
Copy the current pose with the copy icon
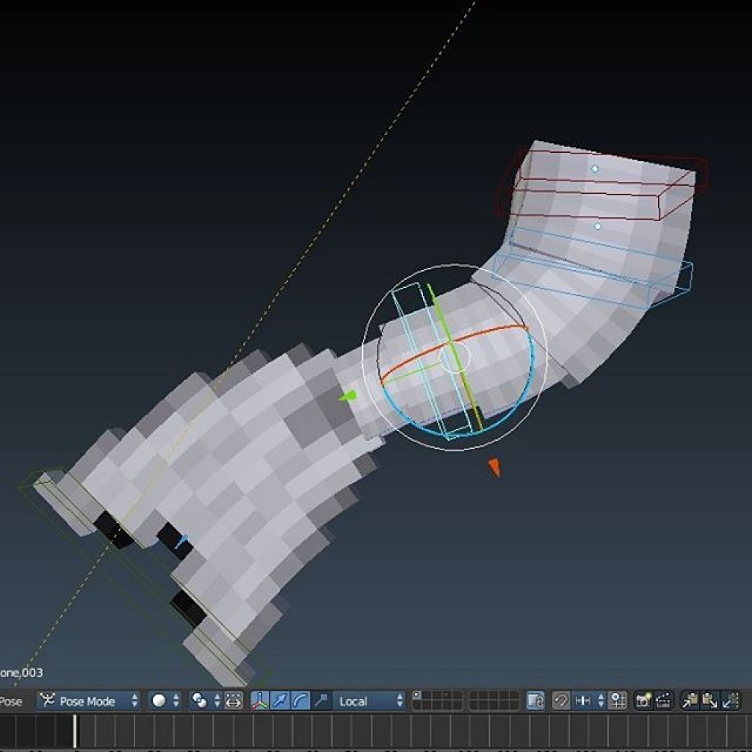[693, 700]
